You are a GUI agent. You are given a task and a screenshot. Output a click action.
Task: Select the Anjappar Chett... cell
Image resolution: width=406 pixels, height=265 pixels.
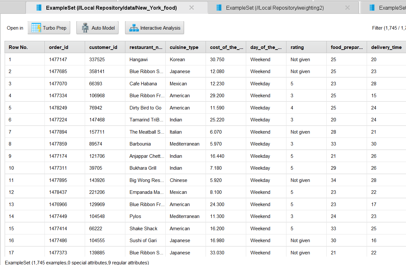pyautogui.click(x=145, y=156)
